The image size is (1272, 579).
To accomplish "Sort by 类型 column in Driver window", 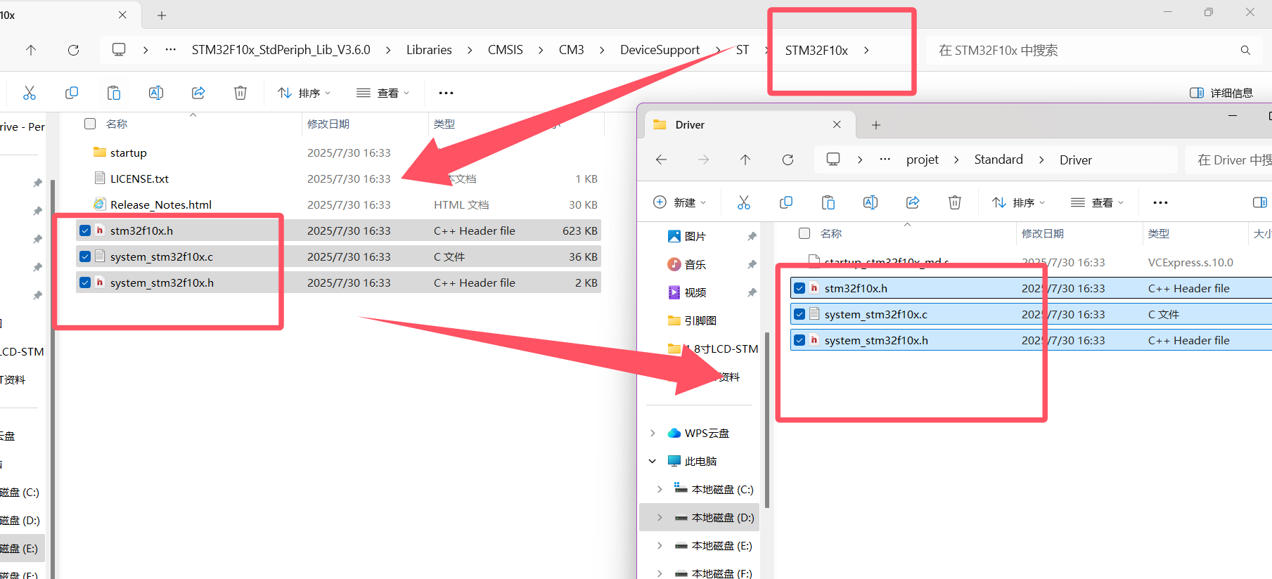I will click(x=1159, y=233).
